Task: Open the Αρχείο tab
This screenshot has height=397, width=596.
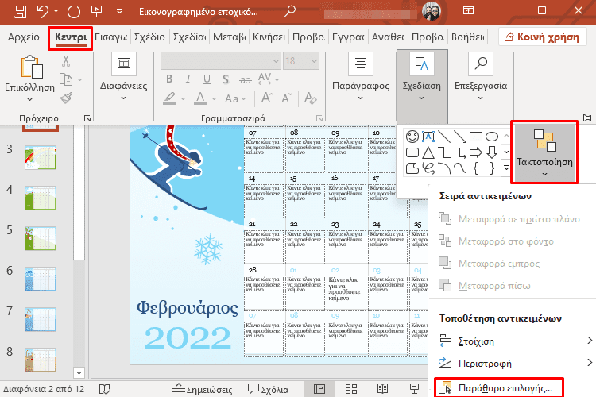Action: pyautogui.click(x=24, y=37)
